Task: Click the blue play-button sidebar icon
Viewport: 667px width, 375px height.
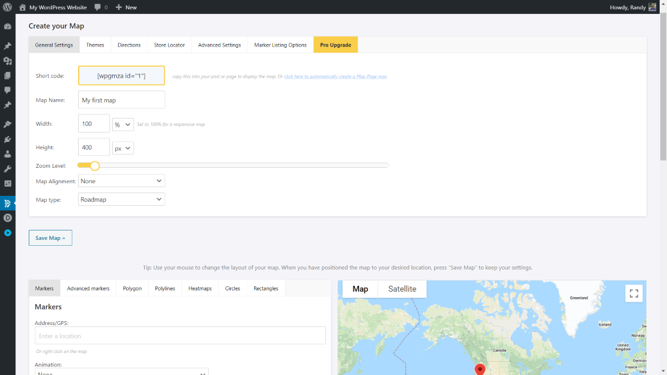Action: pos(7,232)
